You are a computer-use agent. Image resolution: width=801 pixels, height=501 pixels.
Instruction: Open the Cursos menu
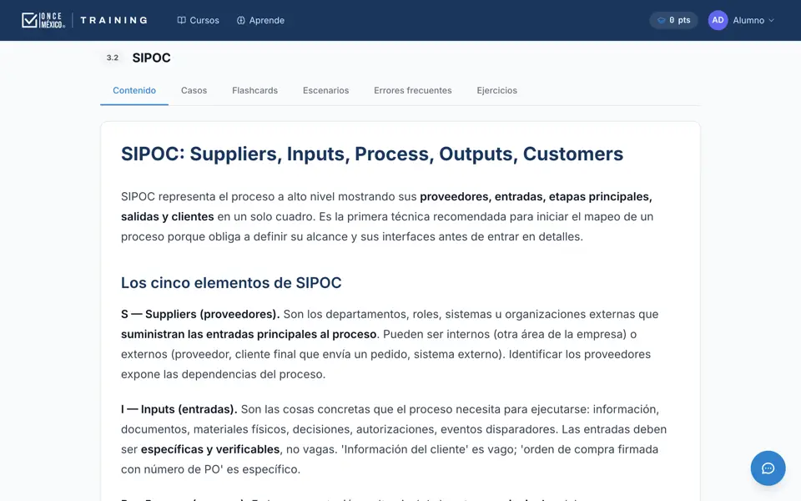199,20
